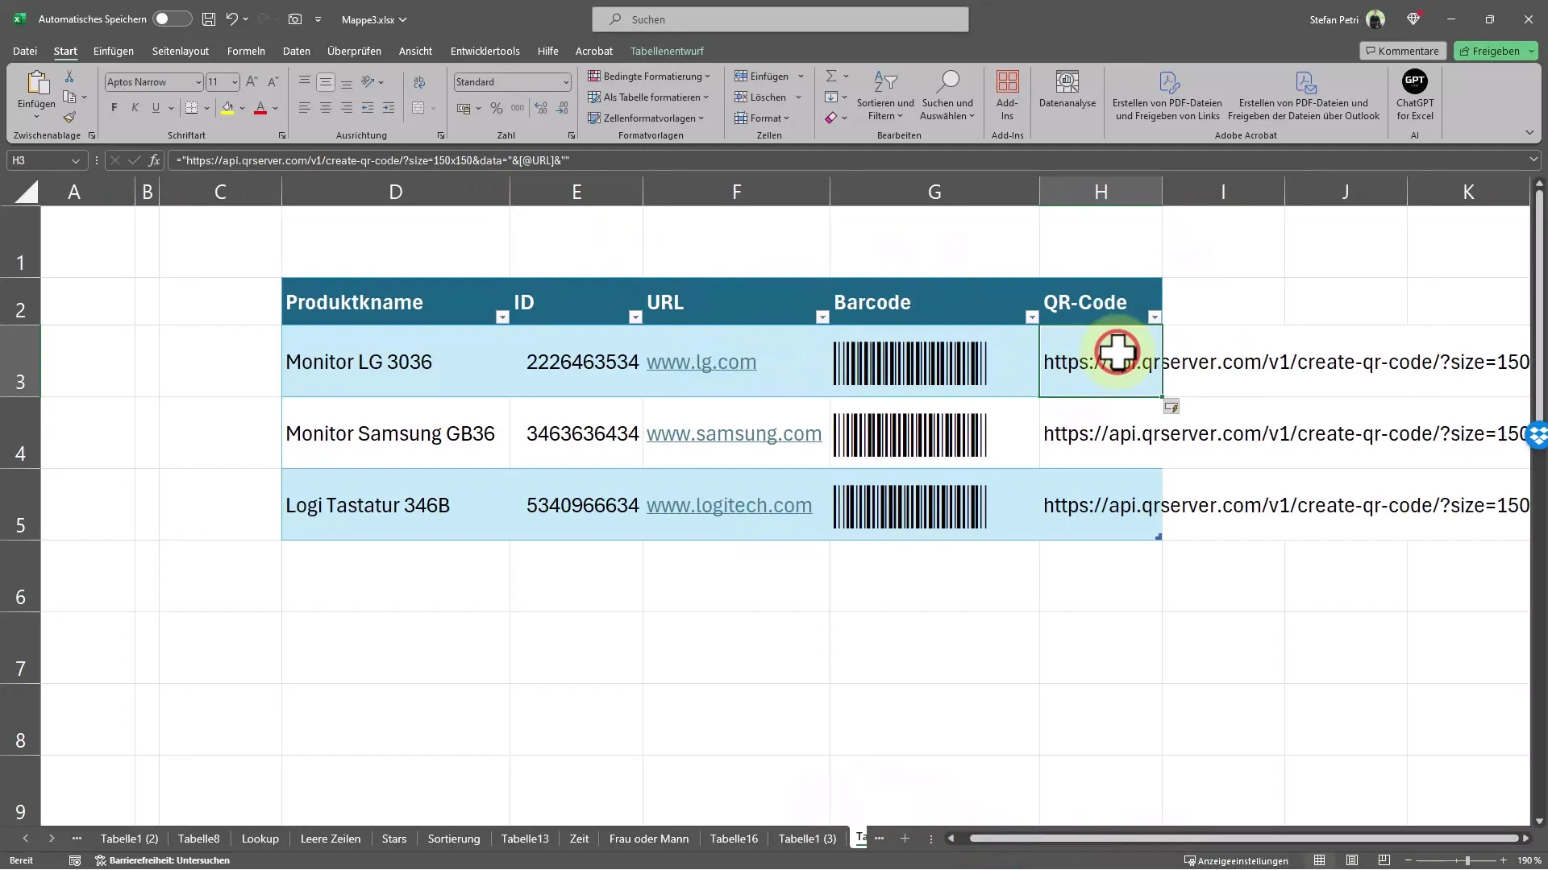
Task: Select the Standard Zahl format style
Action: (510, 82)
